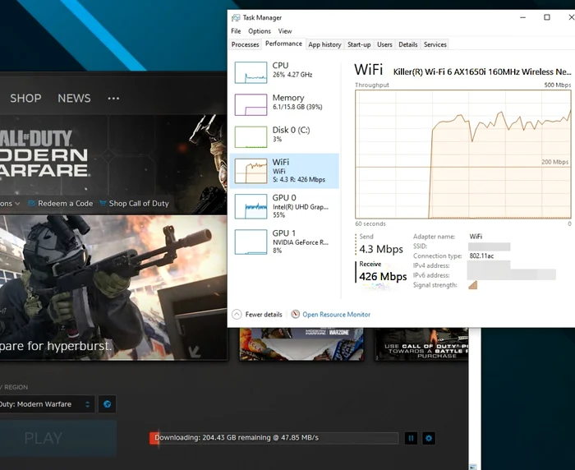Select GPU 1 NVIDIA GeForce item
Image resolution: width=575 pixels, height=470 pixels.
coord(284,242)
